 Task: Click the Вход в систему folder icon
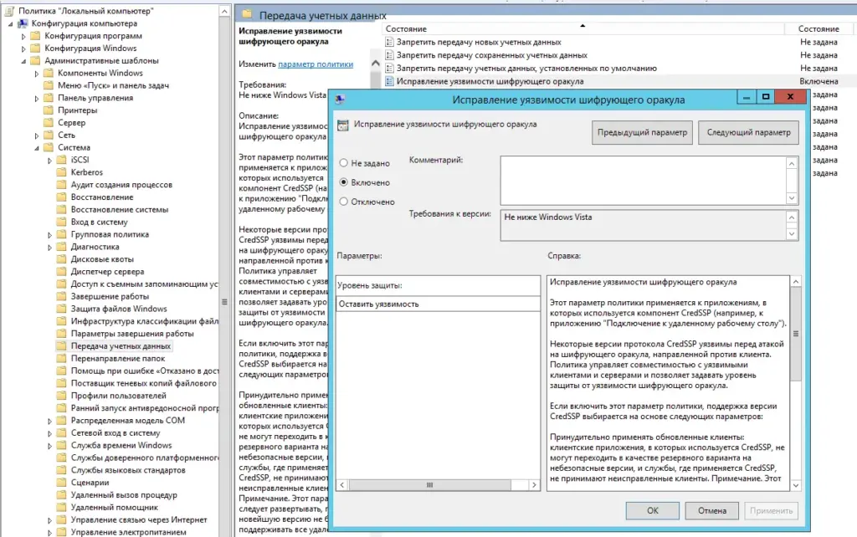62,222
